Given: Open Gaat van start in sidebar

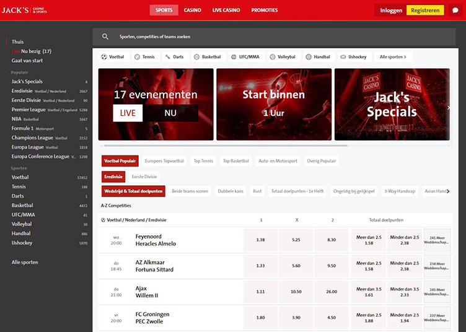Looking at the screenshot, I should point(27,61).
